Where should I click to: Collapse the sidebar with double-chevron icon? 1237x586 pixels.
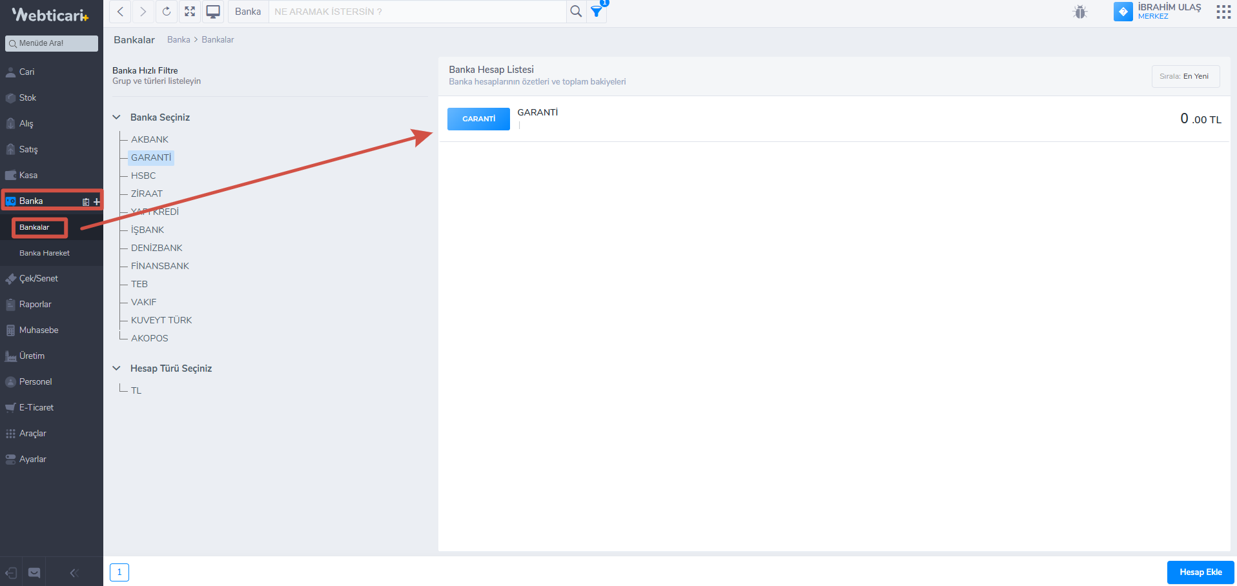click(74, 572)
